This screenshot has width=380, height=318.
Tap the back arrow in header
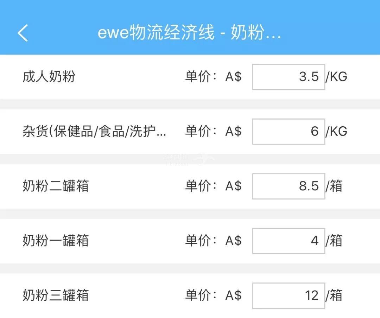[23, 33]
